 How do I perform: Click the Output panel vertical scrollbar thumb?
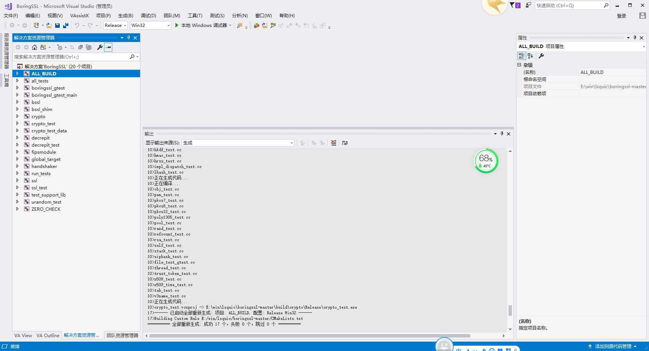coord(510,310)
